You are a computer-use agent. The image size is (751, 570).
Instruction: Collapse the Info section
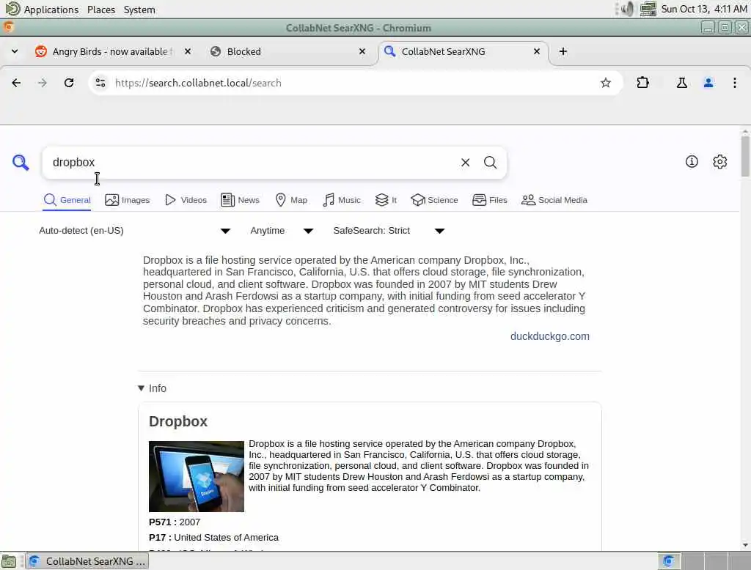click(153, 388)
